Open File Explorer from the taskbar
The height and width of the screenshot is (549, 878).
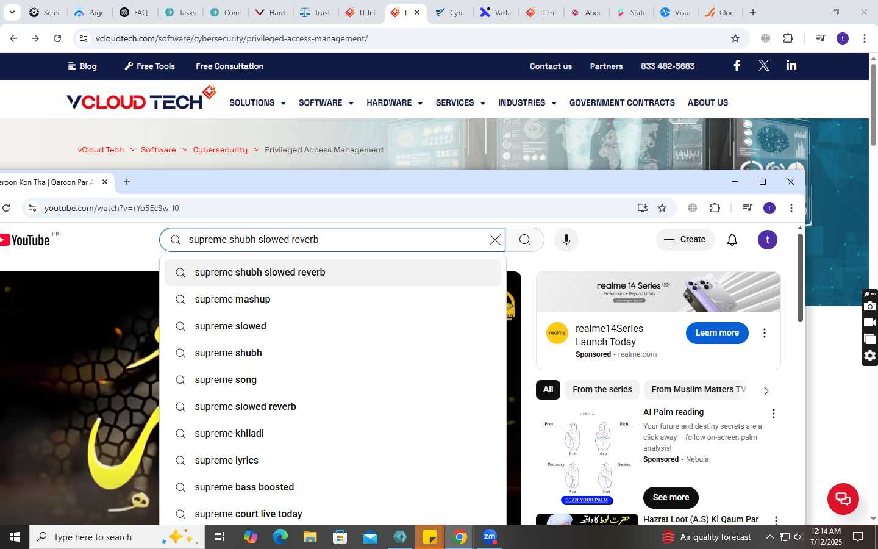[x=310, y=537]
